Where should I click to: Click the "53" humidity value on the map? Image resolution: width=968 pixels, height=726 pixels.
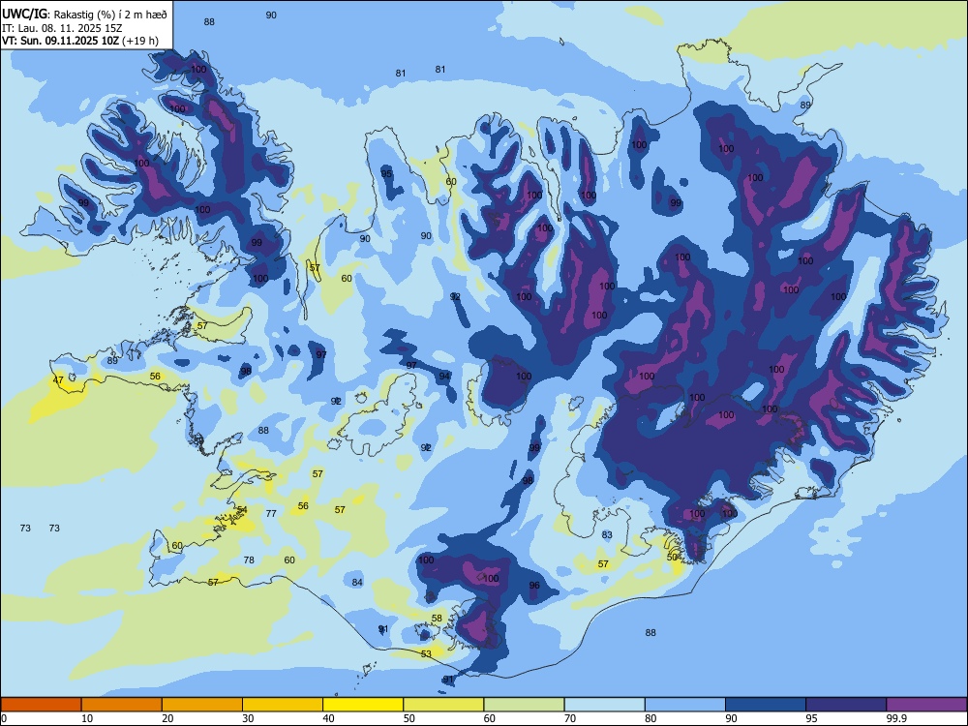[x=426, y=653]
